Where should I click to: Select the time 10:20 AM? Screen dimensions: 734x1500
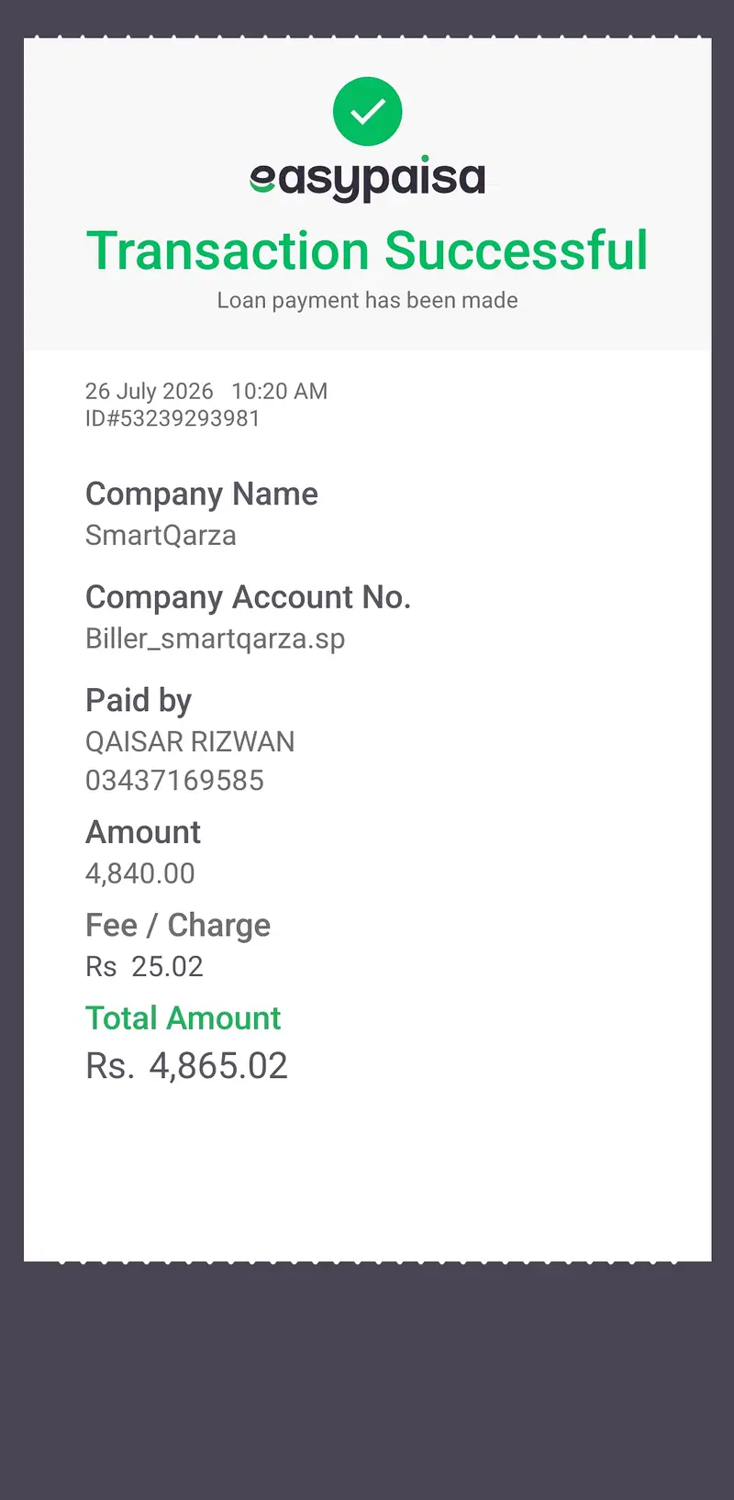coord(279,391)
